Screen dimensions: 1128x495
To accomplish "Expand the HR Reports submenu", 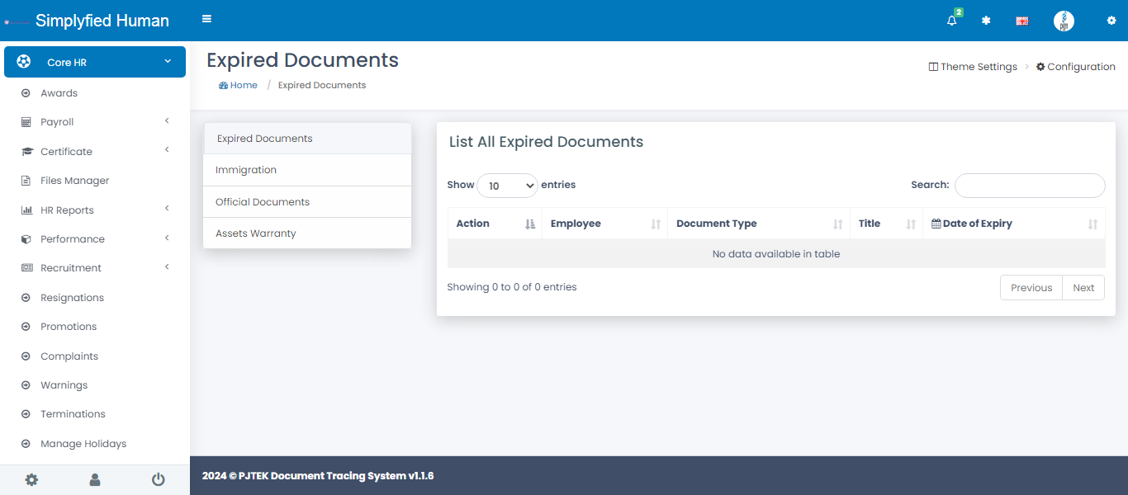I will [95, 210].
